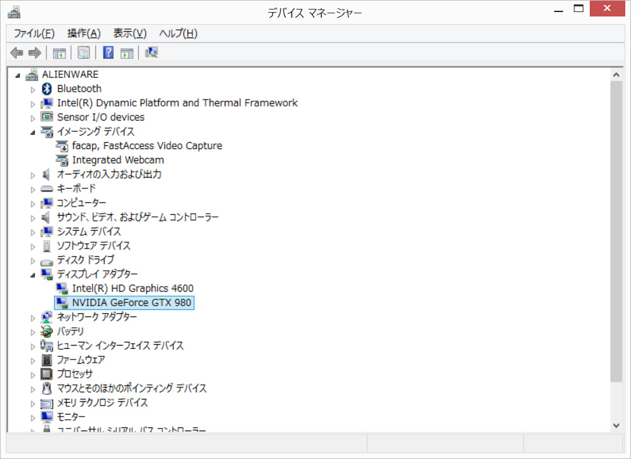Click the Forward arrow toolbar icon
This screenshot has width=631, height=459.
(35, 53)
